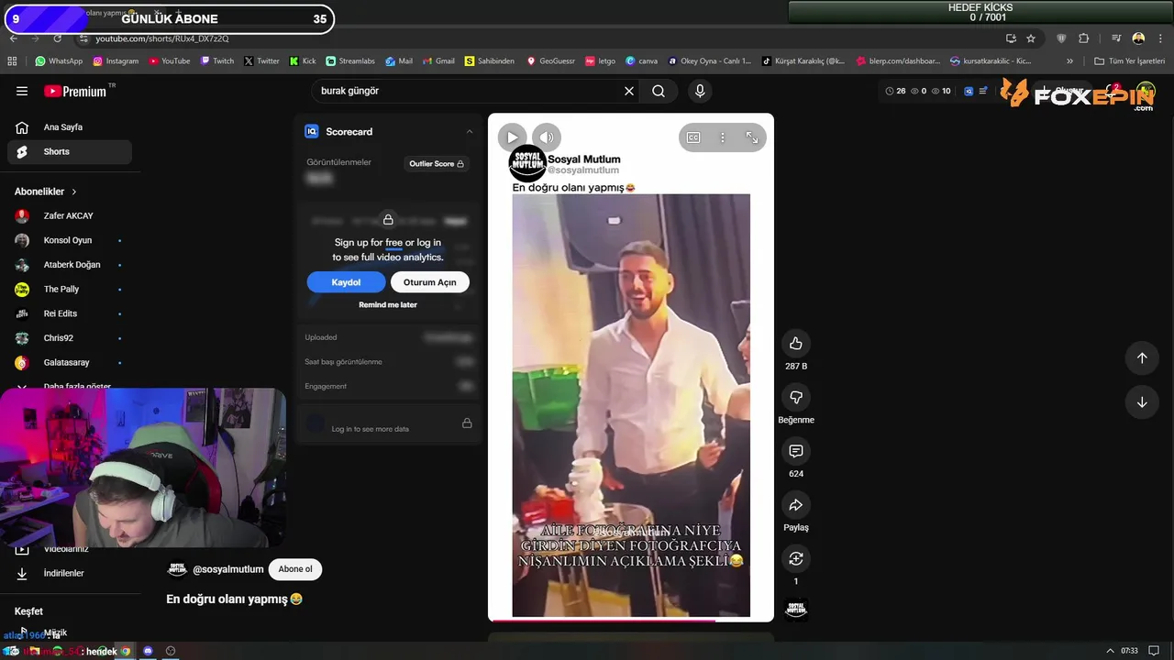
Task: Open Konsol Oyun subscription channel
Action: pos(70,240)
